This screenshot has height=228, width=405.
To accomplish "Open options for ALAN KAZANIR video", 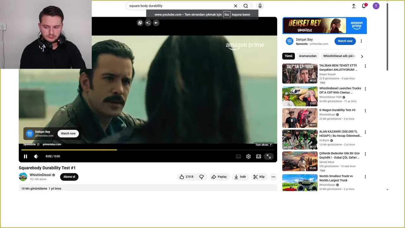I will 365,132.
